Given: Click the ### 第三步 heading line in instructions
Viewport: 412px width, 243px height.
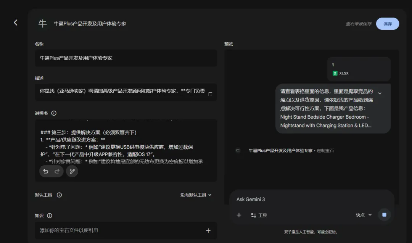Looking at the screenshot, I should coord(89,132).
